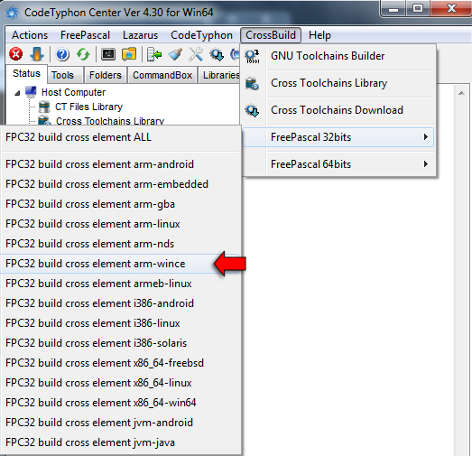
Task: Click the cleaning brush icon
Action: (x=175, y=54)
